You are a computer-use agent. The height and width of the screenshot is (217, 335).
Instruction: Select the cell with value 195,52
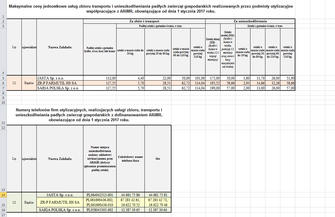pos(213,83)
